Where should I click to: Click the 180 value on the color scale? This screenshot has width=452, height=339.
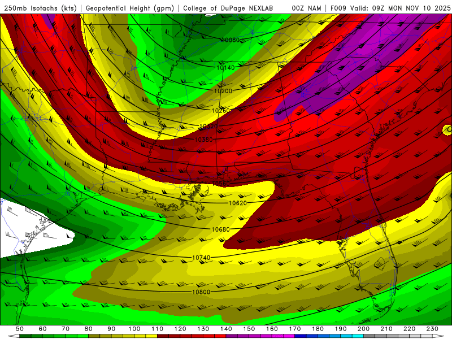pyautogui.click(x=318, y=329)
